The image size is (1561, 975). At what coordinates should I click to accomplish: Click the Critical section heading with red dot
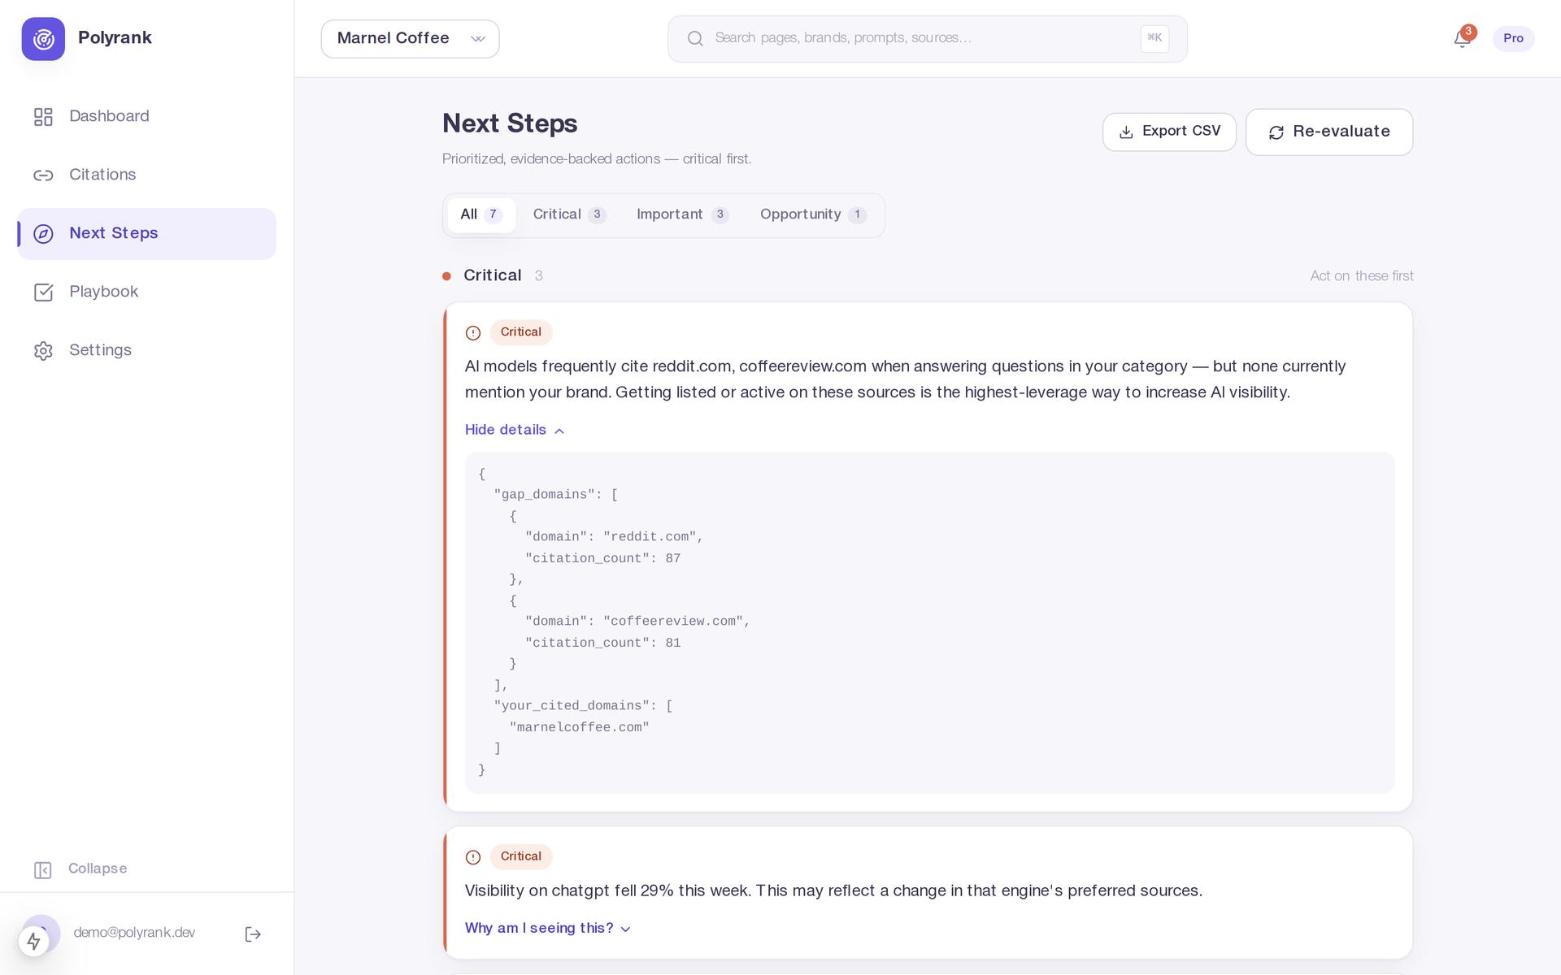point(493,276)
